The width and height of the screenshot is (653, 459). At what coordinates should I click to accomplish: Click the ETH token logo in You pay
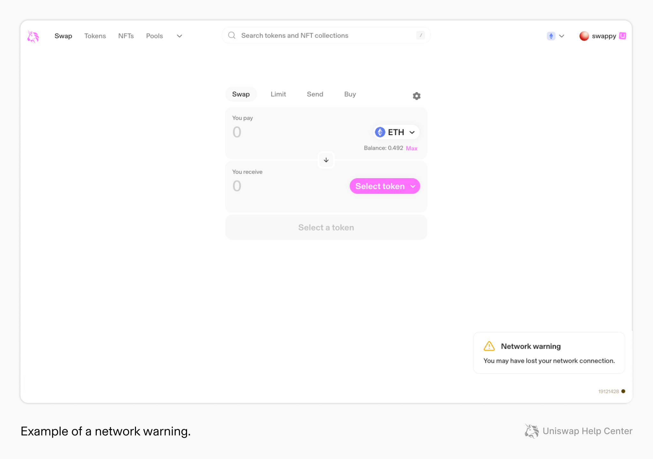(x=380, y=132)
